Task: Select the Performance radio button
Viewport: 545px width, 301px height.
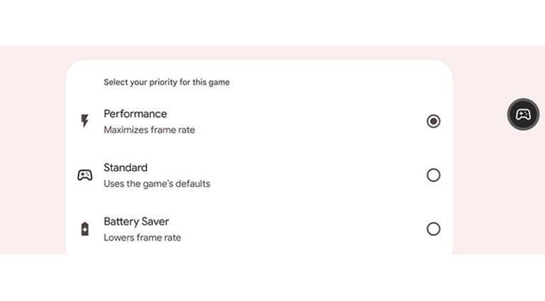Action: (x=433, y=121)
